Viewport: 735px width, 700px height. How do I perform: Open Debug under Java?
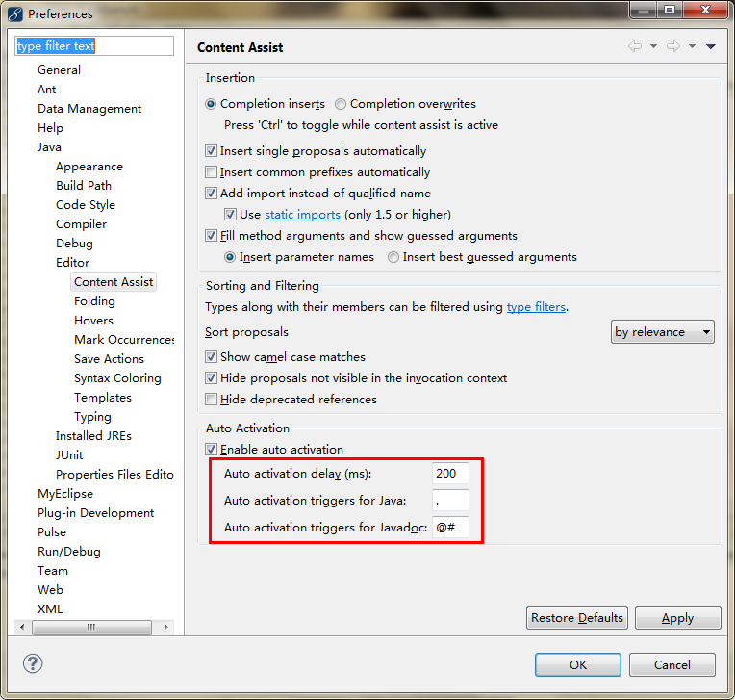(x=74, y=244)
